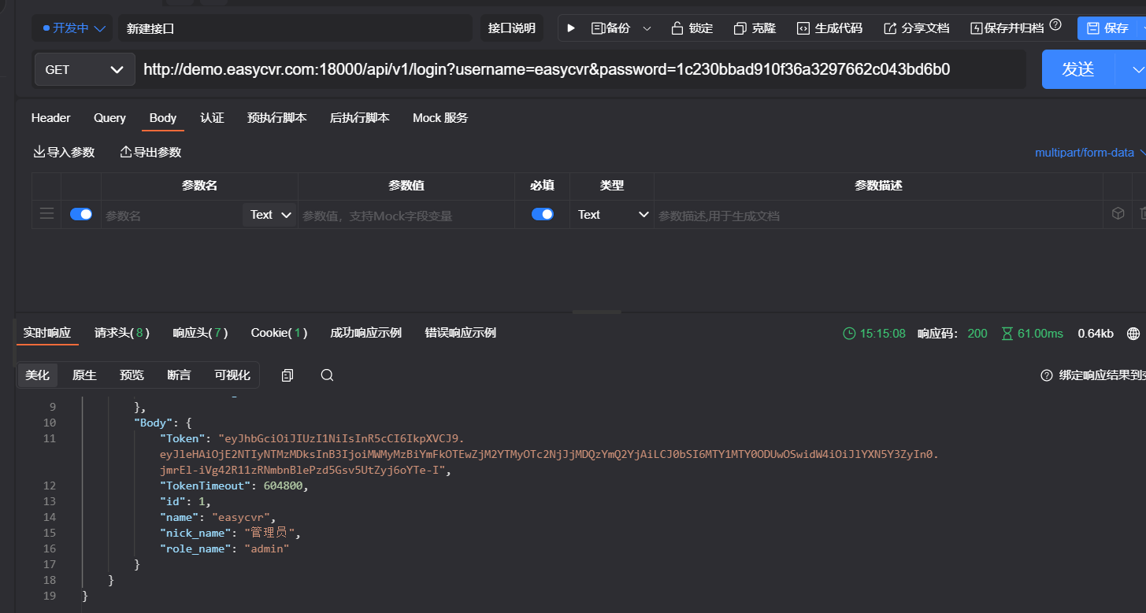The image size is (1146, 613).
Task: Click the 参数名 input field
Action: (172, 215)
